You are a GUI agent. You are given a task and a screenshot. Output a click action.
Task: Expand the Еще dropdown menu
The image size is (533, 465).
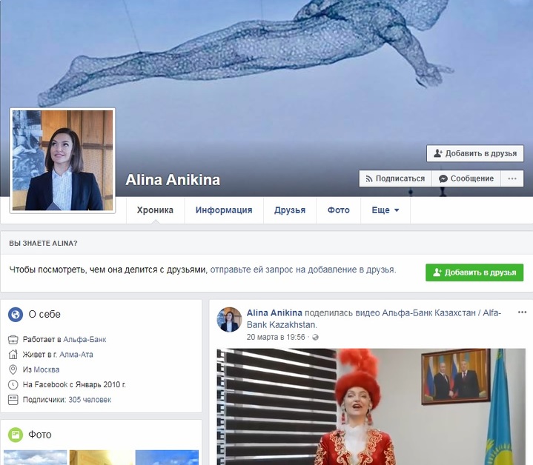(385, 210)
